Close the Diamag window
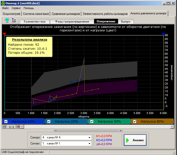This screenshot has height=155, width=177. tap(173, 3)
